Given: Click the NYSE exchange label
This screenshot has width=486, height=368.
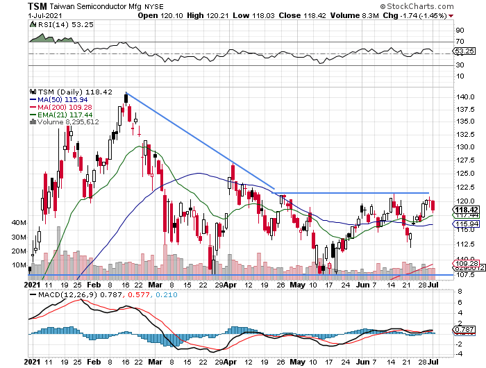Looking at the screenshot, I should [153, 6].
